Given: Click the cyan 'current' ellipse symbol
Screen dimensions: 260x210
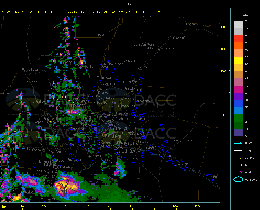Looking at the screenshot, I should point(238,179).
